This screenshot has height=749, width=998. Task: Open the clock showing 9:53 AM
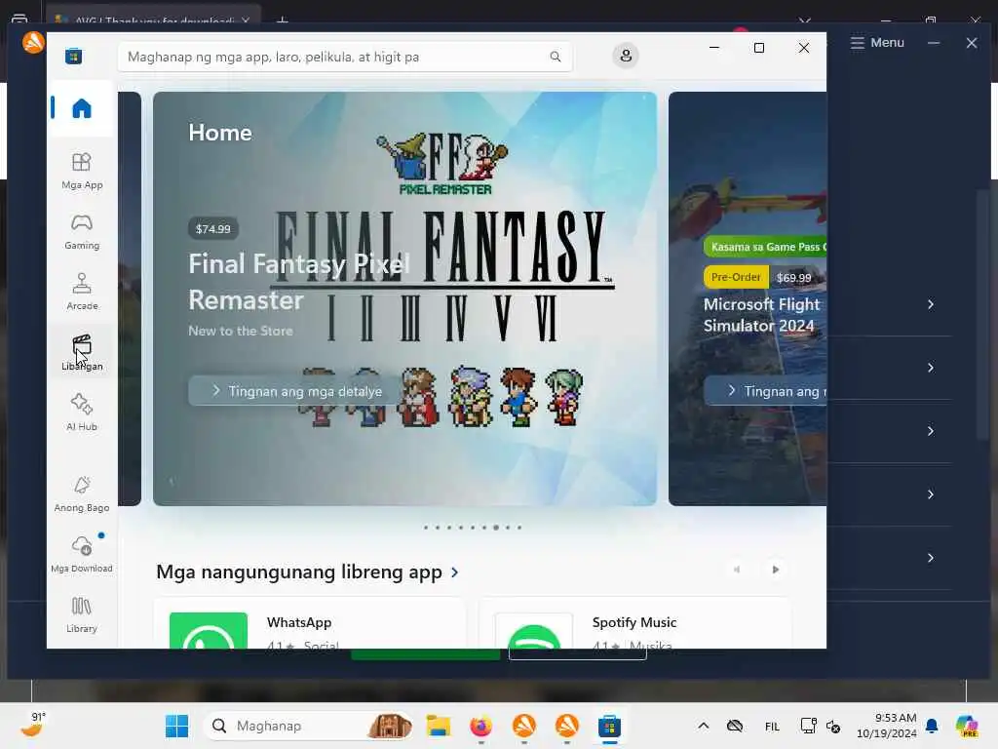click(887, 726)
